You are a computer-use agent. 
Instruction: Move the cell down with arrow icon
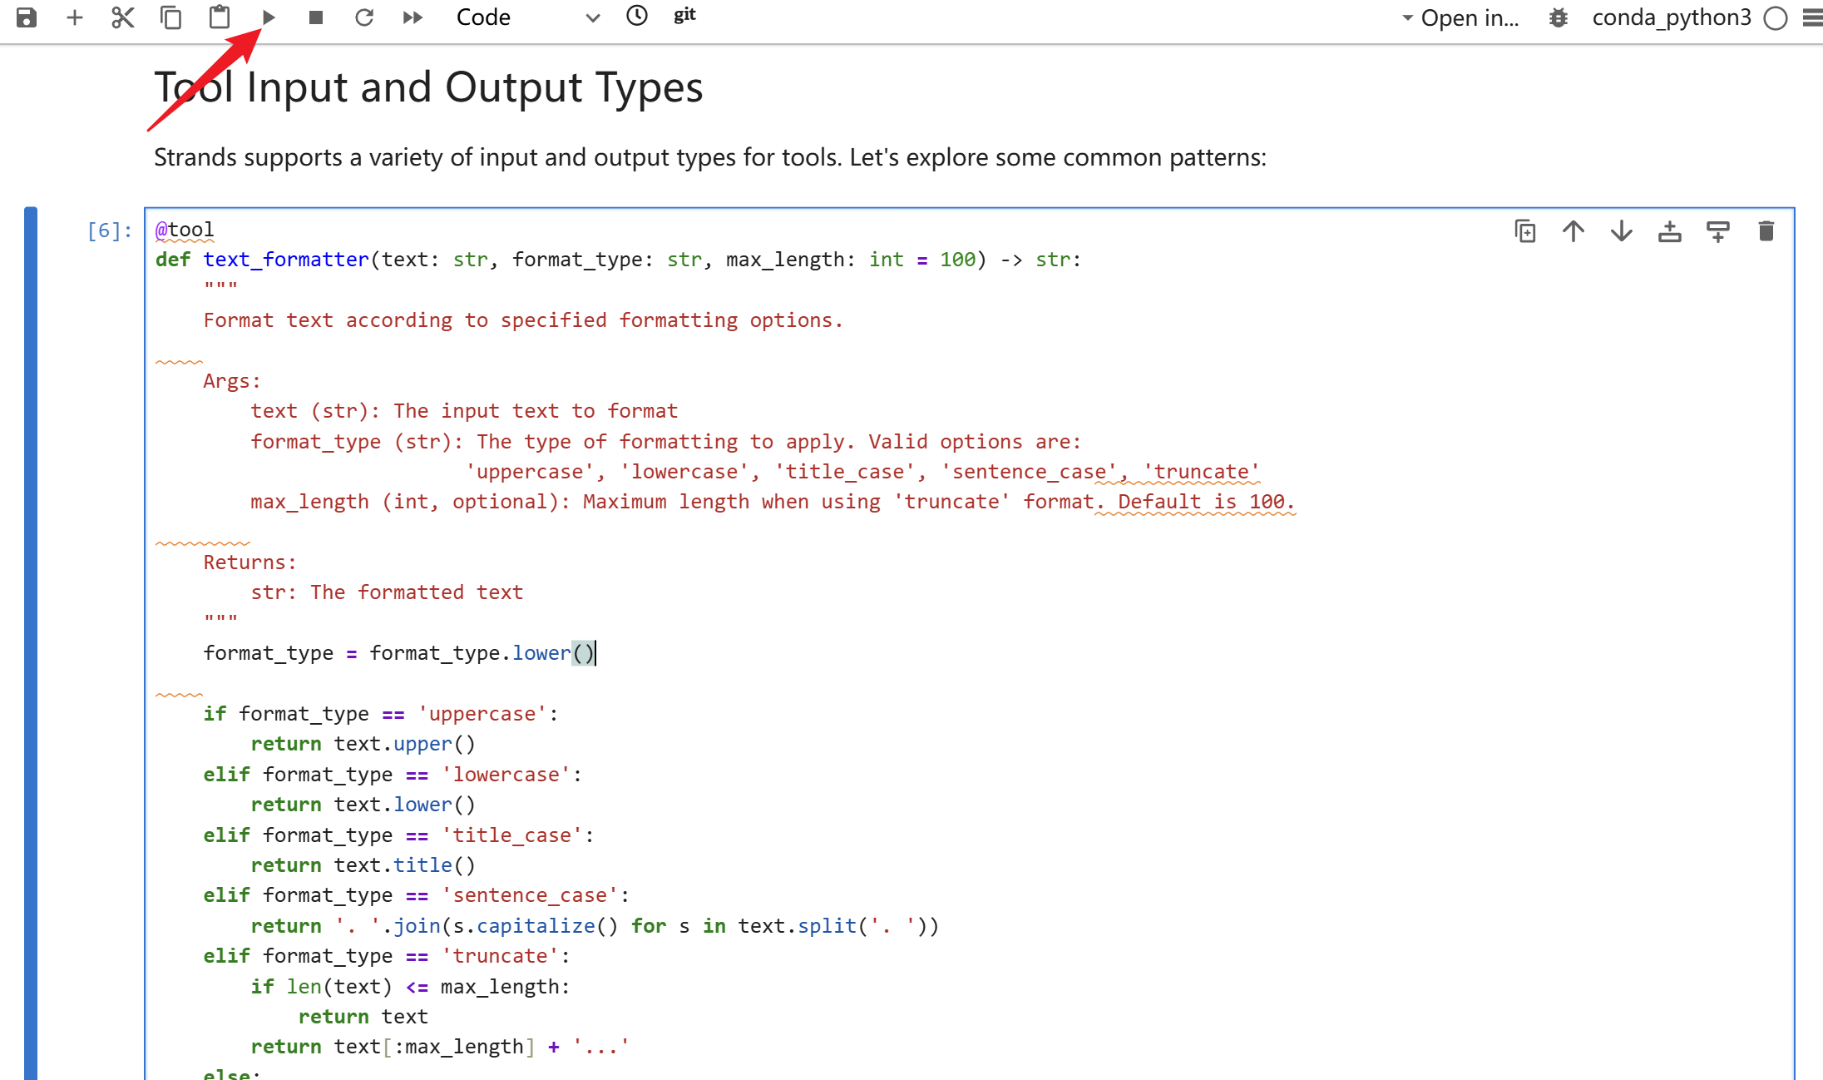(1622, 231)
